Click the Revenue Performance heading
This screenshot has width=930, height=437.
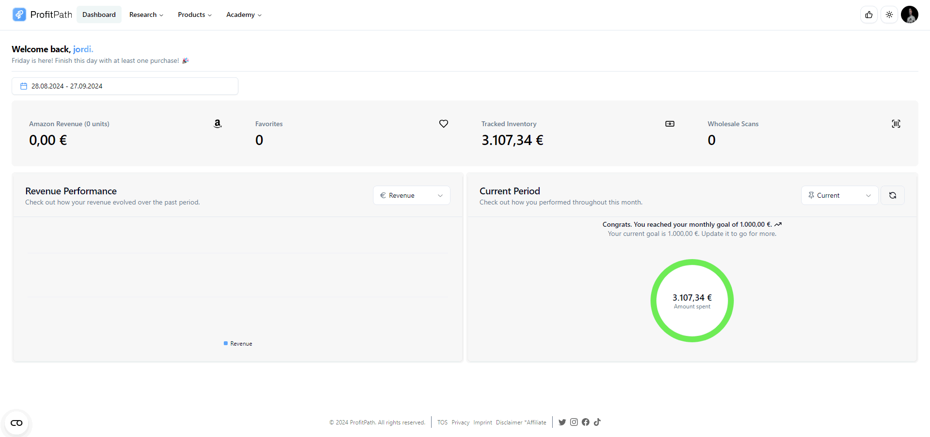[71, 191]
